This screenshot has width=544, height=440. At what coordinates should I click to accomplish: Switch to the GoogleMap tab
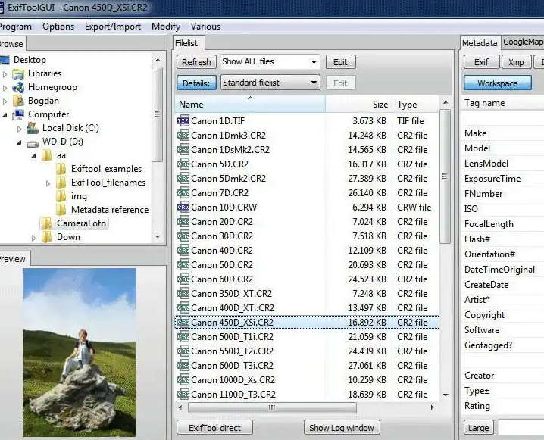click(523, 42)
